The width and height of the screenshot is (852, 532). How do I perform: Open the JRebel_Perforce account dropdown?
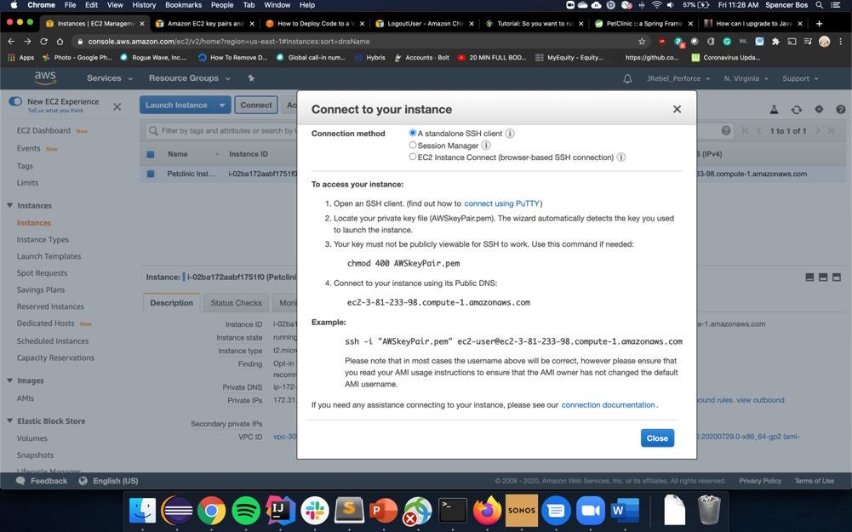tap(678, 79)
